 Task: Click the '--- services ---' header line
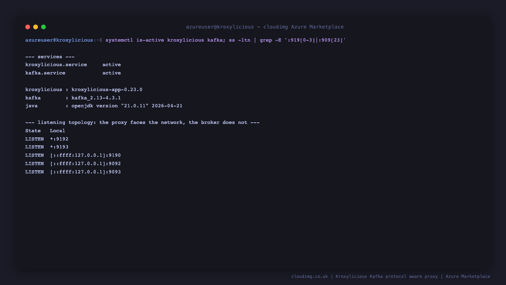coord(50,57)
